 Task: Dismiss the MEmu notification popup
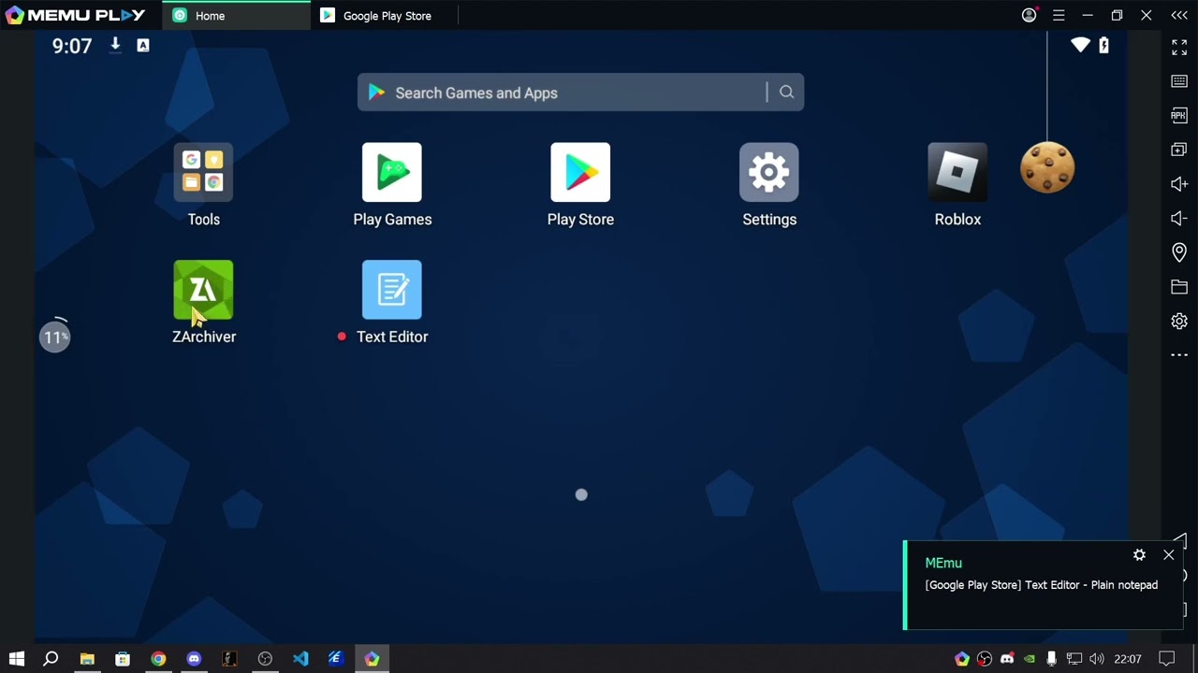[x=1169, y=555]
